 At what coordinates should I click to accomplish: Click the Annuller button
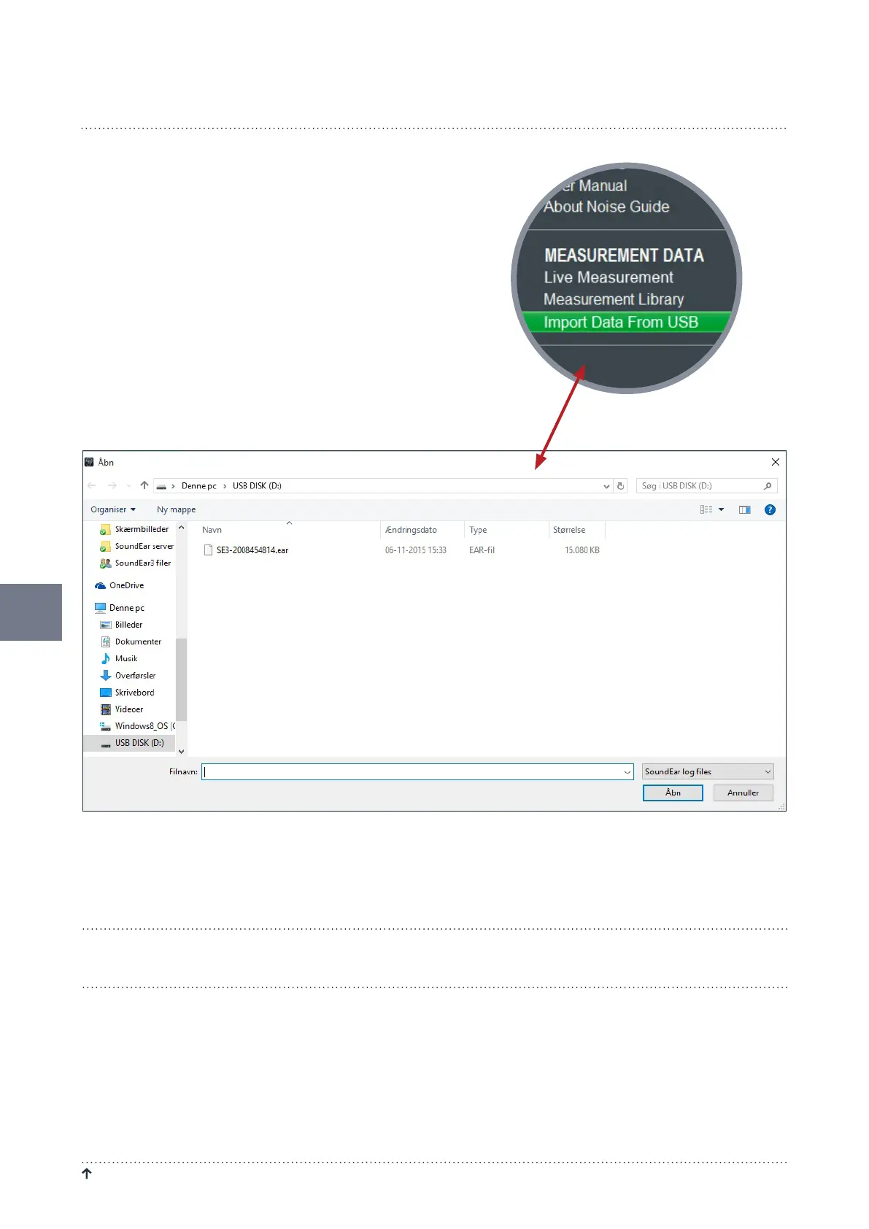pyautogui.click(x=743, y=793)
